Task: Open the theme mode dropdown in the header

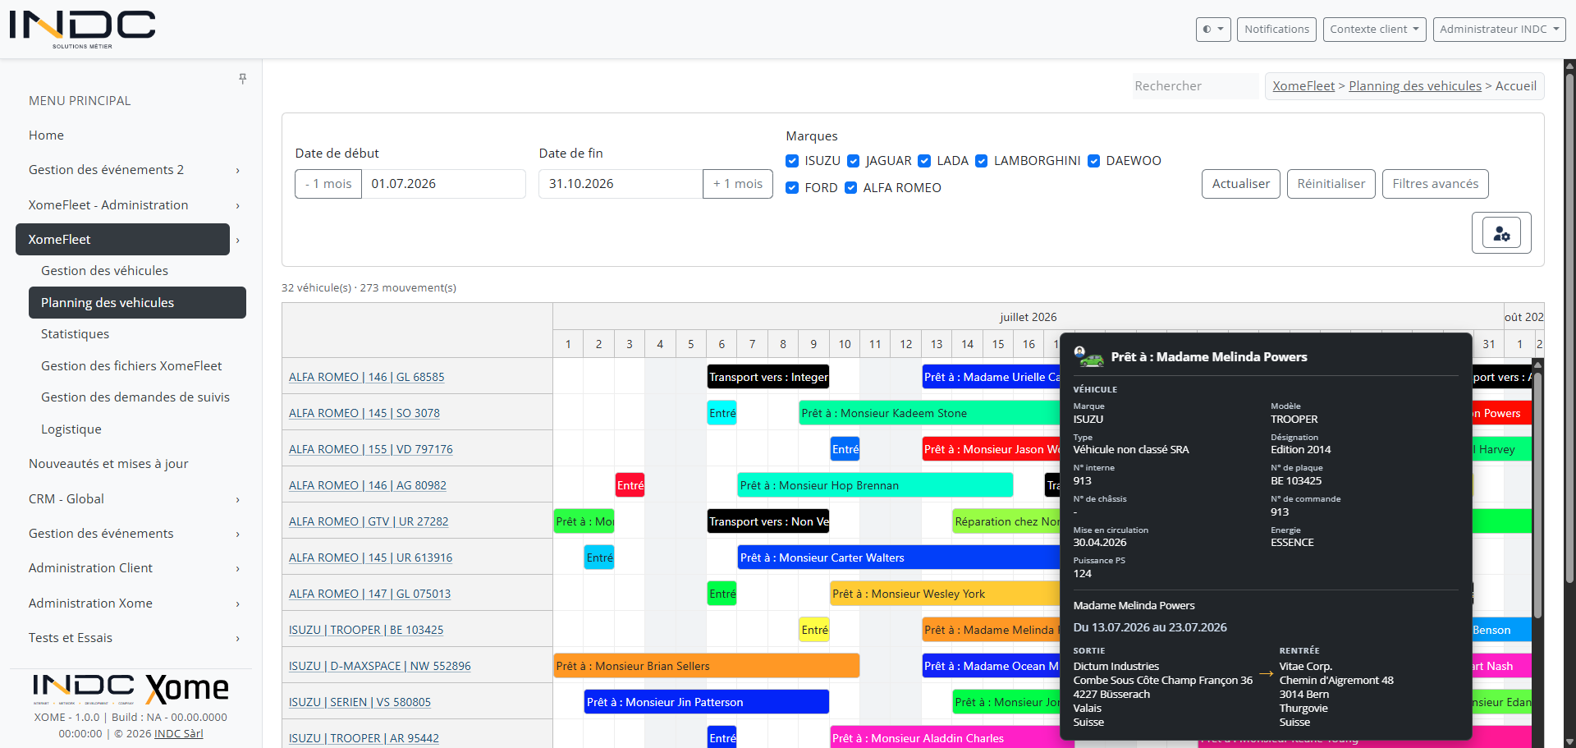Action: pos(1213,30)
